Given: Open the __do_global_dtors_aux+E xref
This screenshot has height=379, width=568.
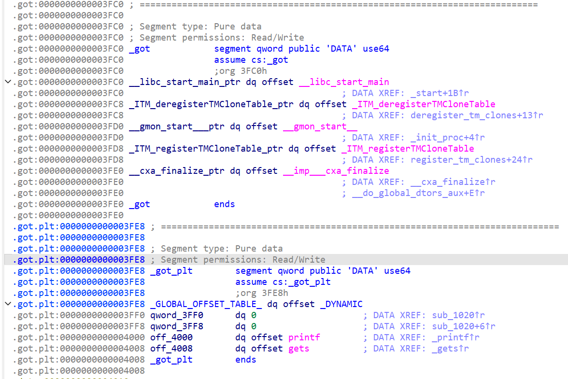Looking at the screenshot, I should (x=418, y=193).
